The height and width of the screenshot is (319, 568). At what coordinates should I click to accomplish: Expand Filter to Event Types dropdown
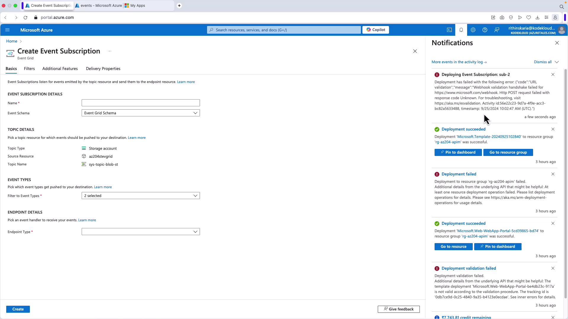tap(141, 196)
